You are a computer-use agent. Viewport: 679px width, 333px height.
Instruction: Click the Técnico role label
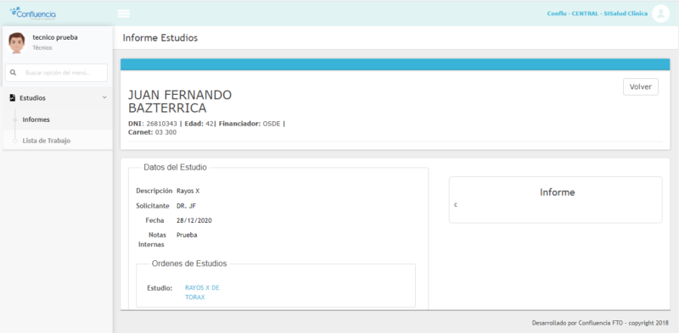(x=42, y=48)
